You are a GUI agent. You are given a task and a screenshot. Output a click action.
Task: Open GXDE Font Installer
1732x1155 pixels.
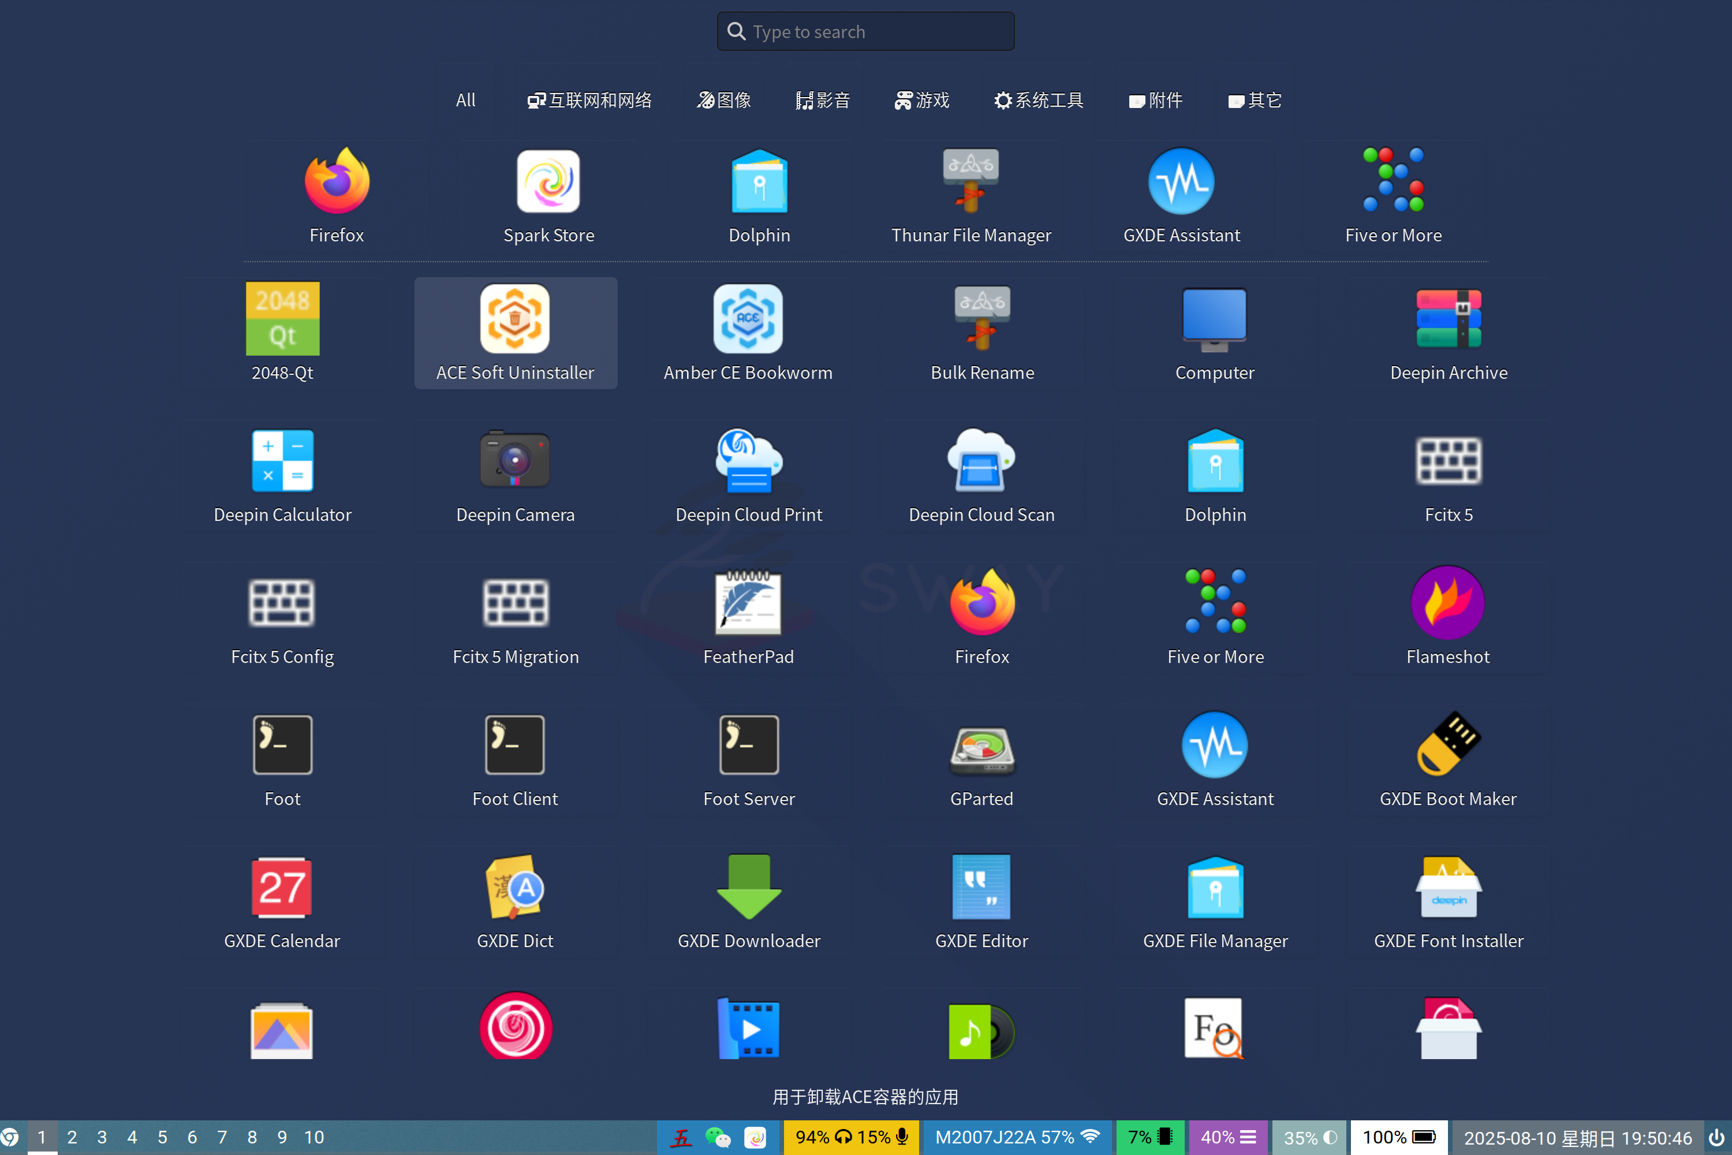pos(1449,901)
